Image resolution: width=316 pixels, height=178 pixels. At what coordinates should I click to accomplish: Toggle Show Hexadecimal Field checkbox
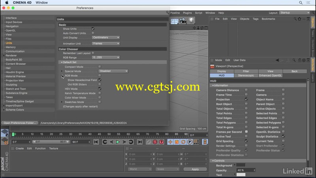[100, 80]
